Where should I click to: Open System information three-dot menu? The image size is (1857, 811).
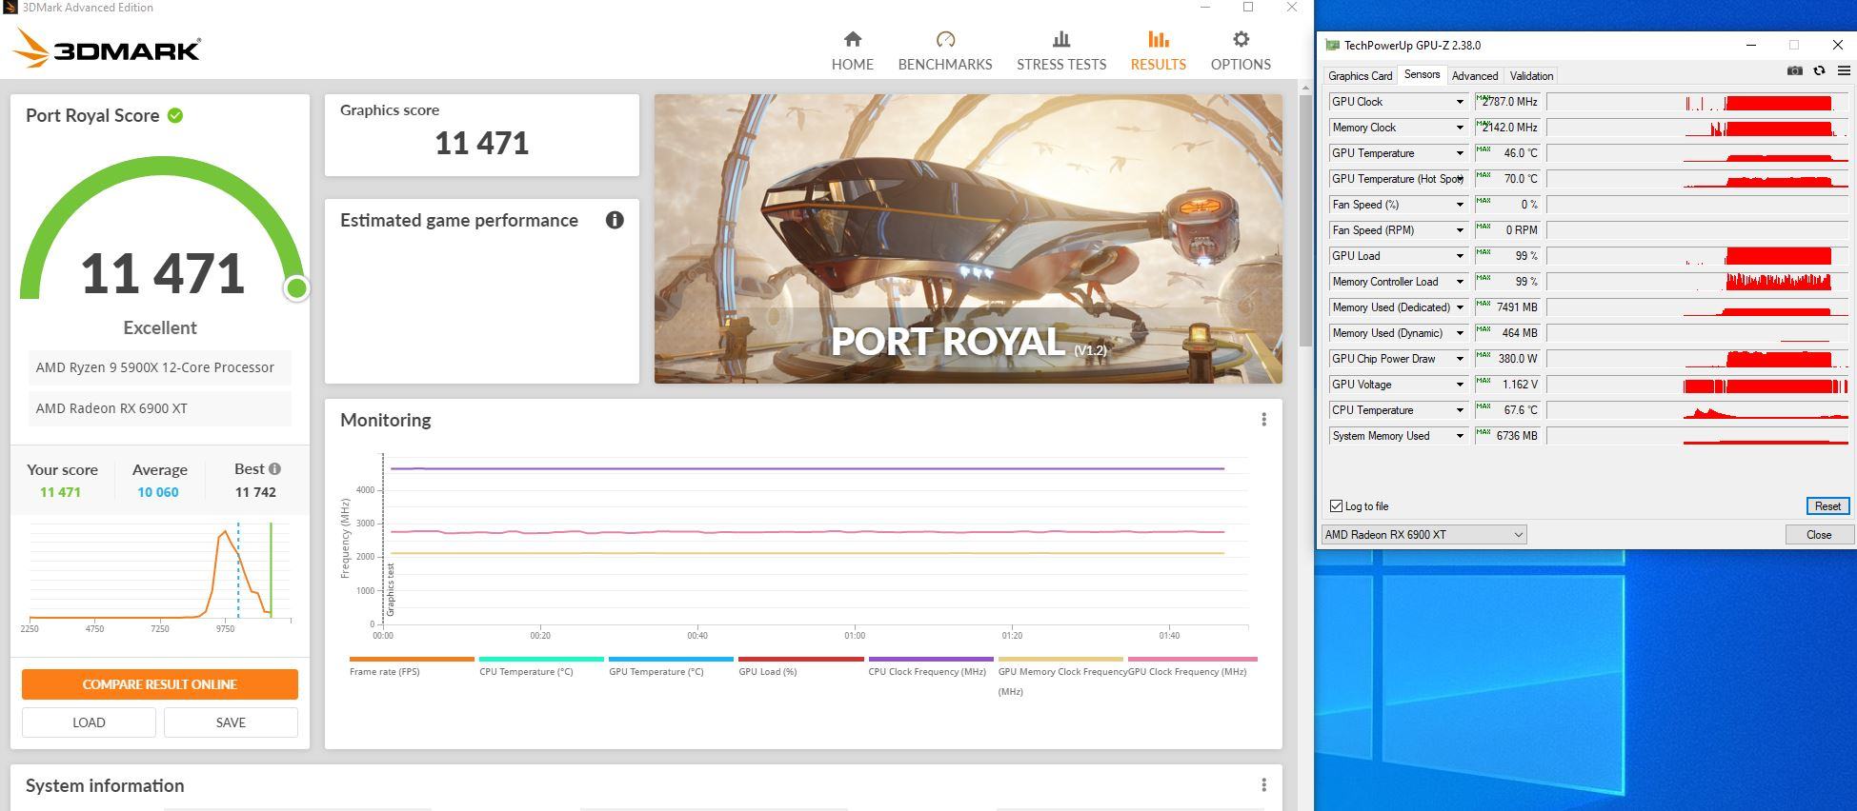(x=1263, y=785)
